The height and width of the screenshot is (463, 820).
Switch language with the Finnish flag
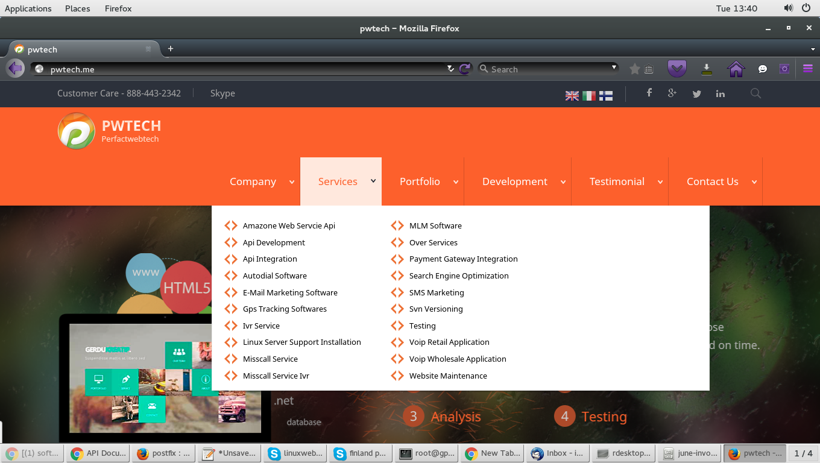point(606,95)
